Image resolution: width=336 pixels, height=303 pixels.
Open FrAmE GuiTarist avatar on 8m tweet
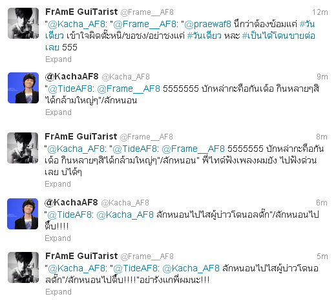23,148
